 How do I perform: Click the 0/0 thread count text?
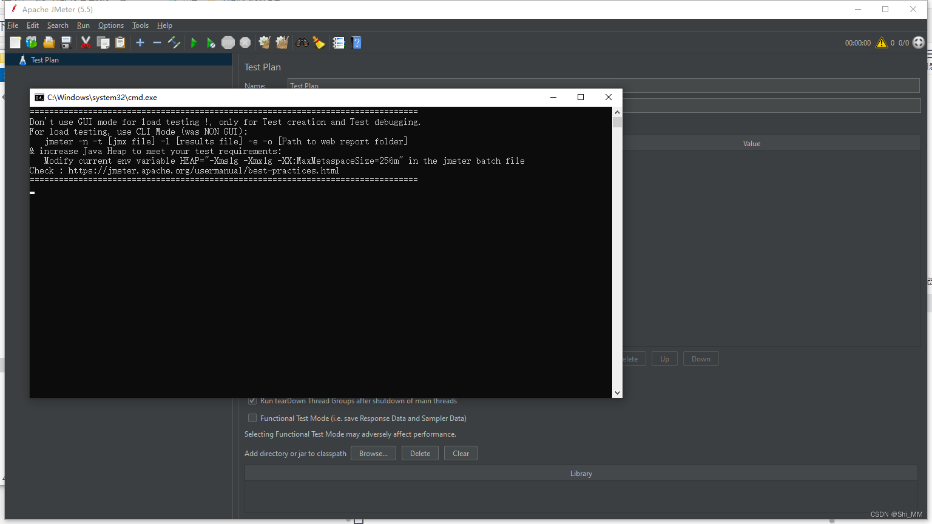pyautogui.click(x=903, y=43)
